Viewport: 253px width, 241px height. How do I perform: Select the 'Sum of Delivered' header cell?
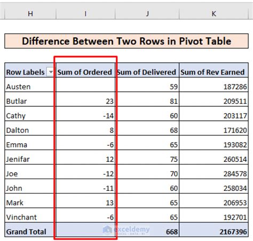[147, 70]
